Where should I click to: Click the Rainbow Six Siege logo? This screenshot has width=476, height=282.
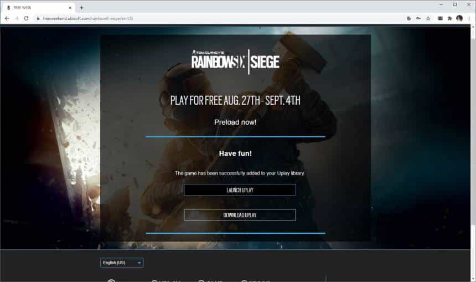coord(235,61)
